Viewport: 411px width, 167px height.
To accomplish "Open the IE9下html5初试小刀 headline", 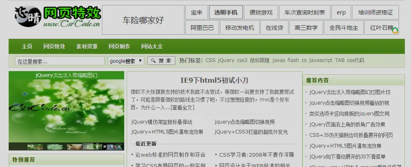I will 214,80.
